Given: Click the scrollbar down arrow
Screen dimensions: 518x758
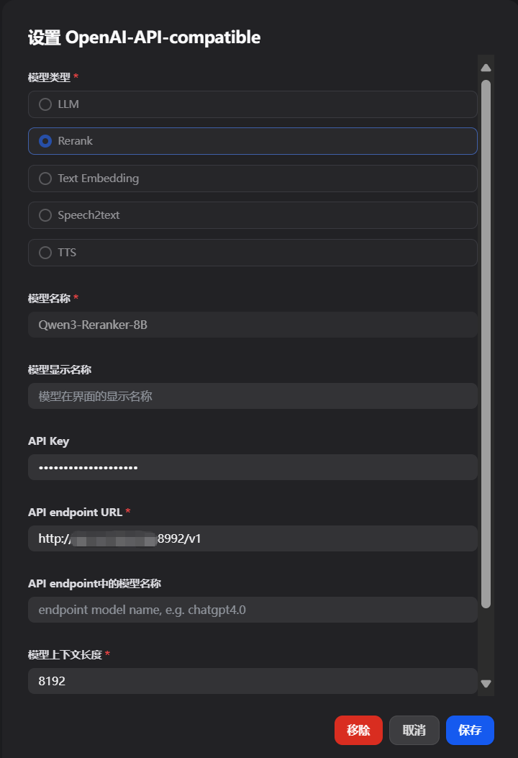Looking at the screenshot, I should pos(486,682).
